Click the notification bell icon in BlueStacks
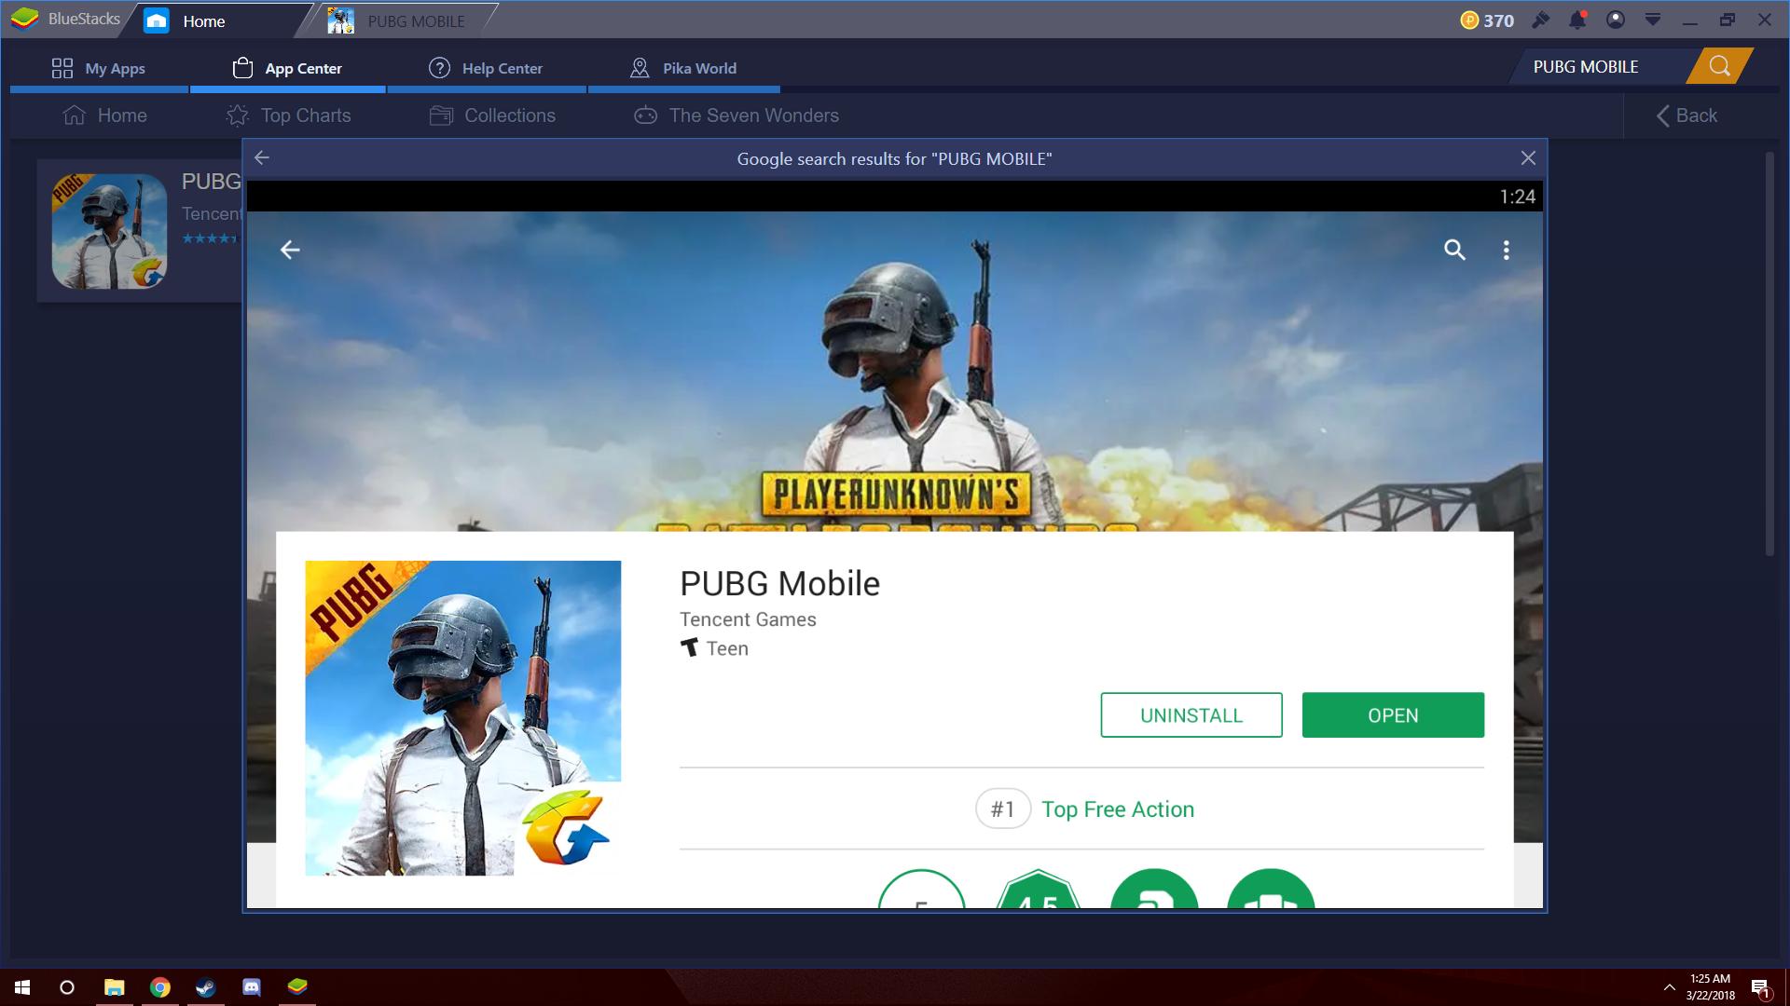Viewport: 1790px width, 1006px height. [1578, 20]
